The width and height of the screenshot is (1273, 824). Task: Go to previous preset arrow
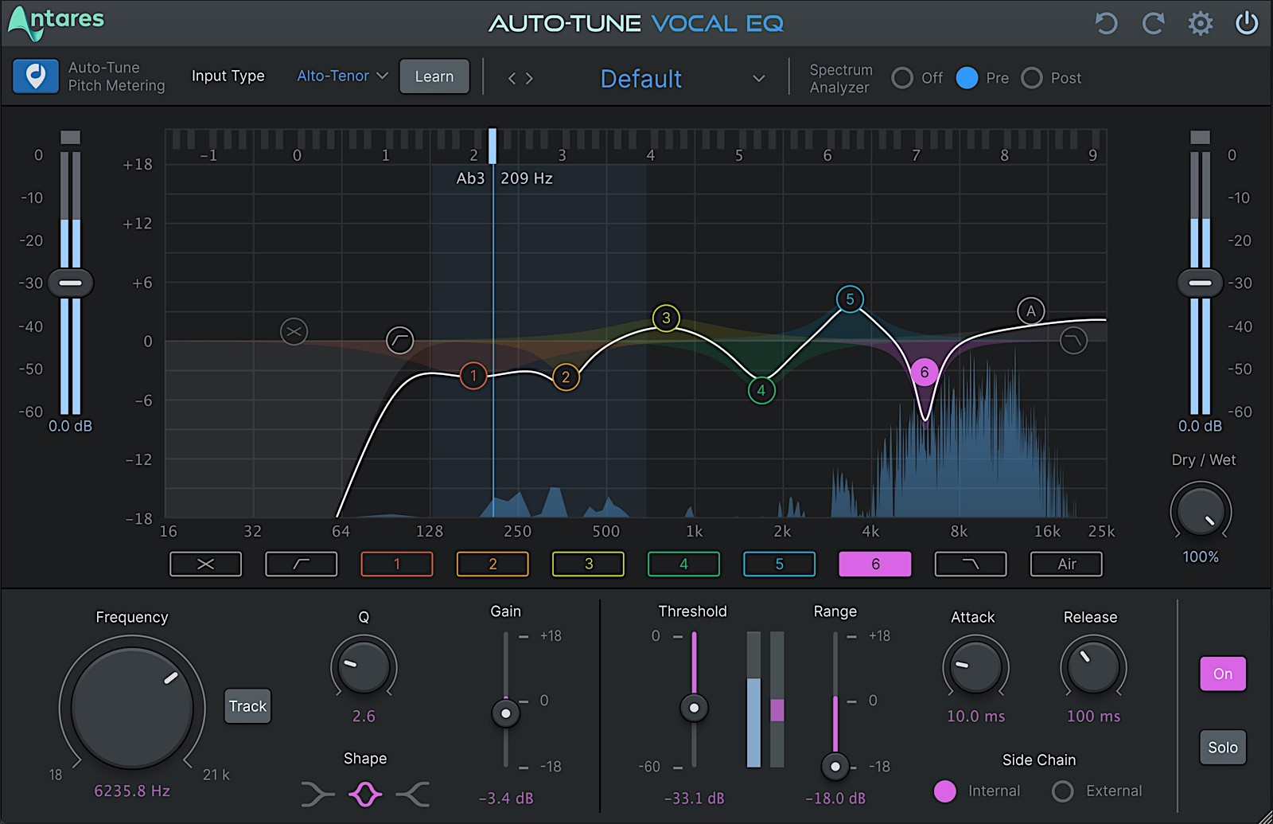512,78
